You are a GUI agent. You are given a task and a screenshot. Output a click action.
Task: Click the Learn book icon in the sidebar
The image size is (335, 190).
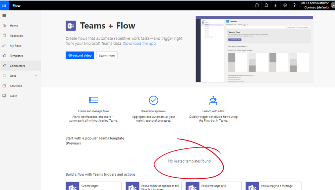pyautogui.click(x=4, y=96)
